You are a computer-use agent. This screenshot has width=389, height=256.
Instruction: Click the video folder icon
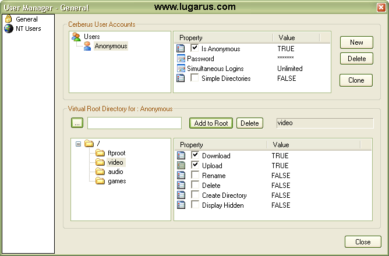100,162
